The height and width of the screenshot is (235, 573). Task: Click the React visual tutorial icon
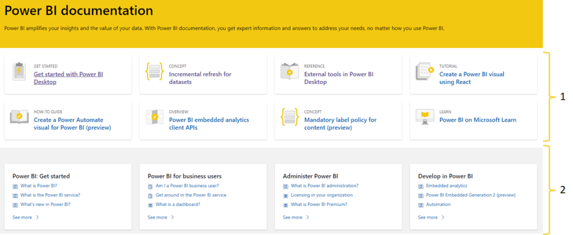425,72
